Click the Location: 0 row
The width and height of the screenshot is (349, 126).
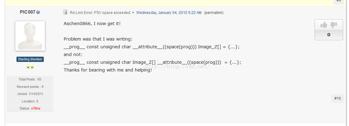pyautogui.click(x=30, y=101)
